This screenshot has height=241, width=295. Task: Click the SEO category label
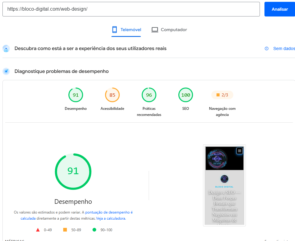[x=185, y=109]
